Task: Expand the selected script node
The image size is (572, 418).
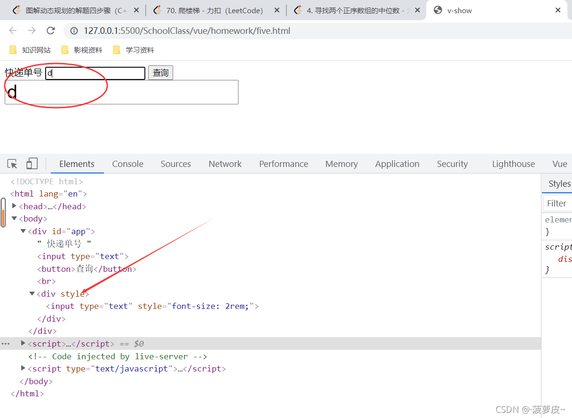Action: [23, 343]
